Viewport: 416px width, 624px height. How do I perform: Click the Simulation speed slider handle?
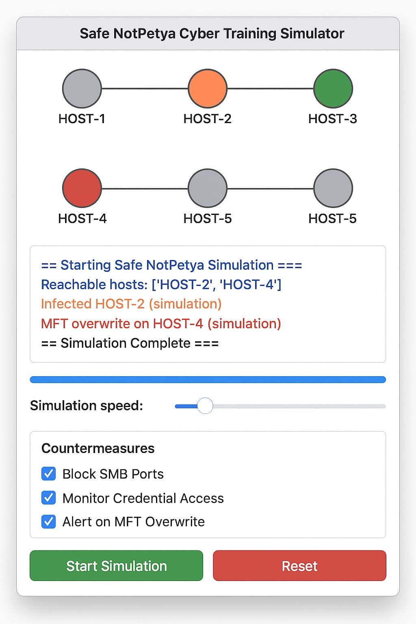(205, 406)
